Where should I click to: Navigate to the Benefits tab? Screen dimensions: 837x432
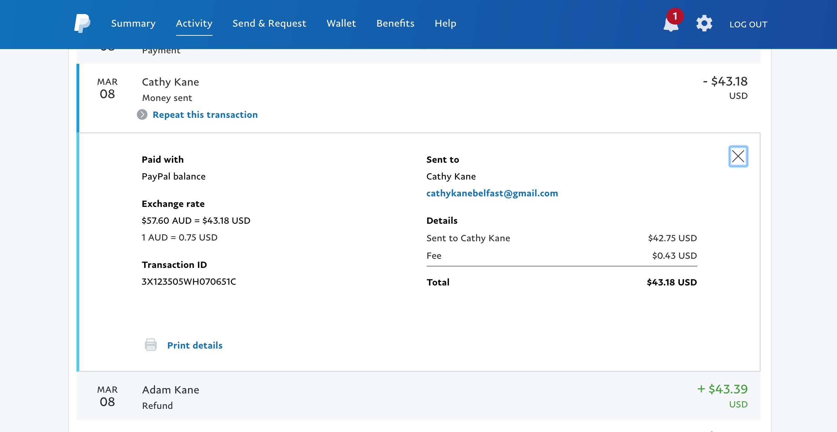395,23
